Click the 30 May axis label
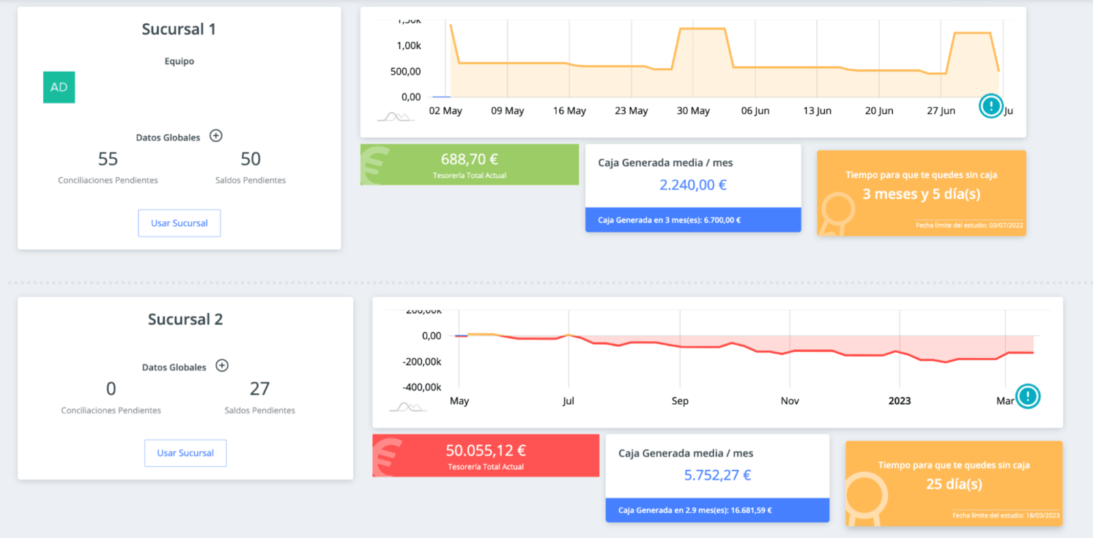The width and height of the screenshot is (1093, 538). [693, 111]
